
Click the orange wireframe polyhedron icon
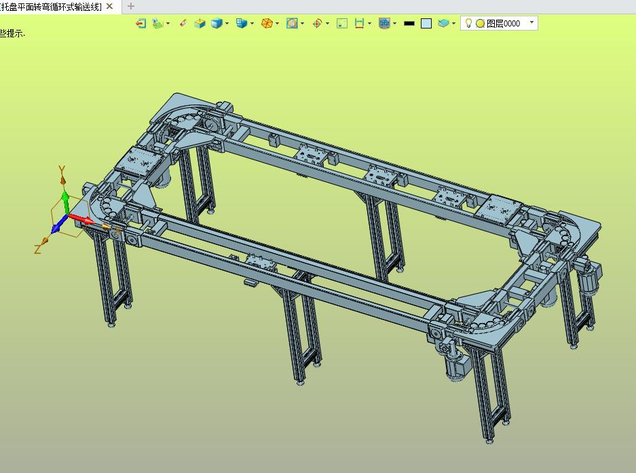(x=267, y=24)
